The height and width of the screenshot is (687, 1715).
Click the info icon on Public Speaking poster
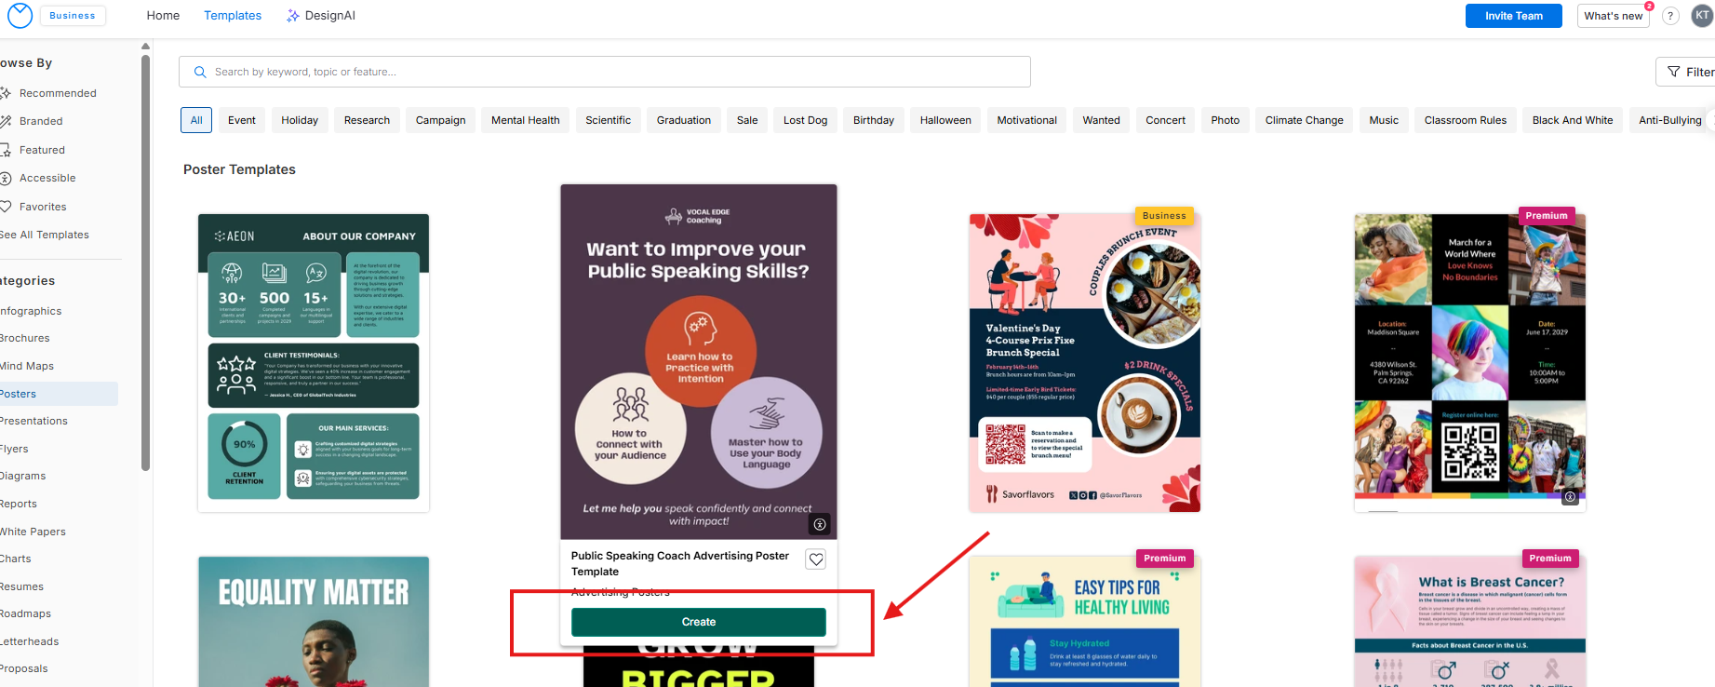pyautogui.click(x=820, y=524)
